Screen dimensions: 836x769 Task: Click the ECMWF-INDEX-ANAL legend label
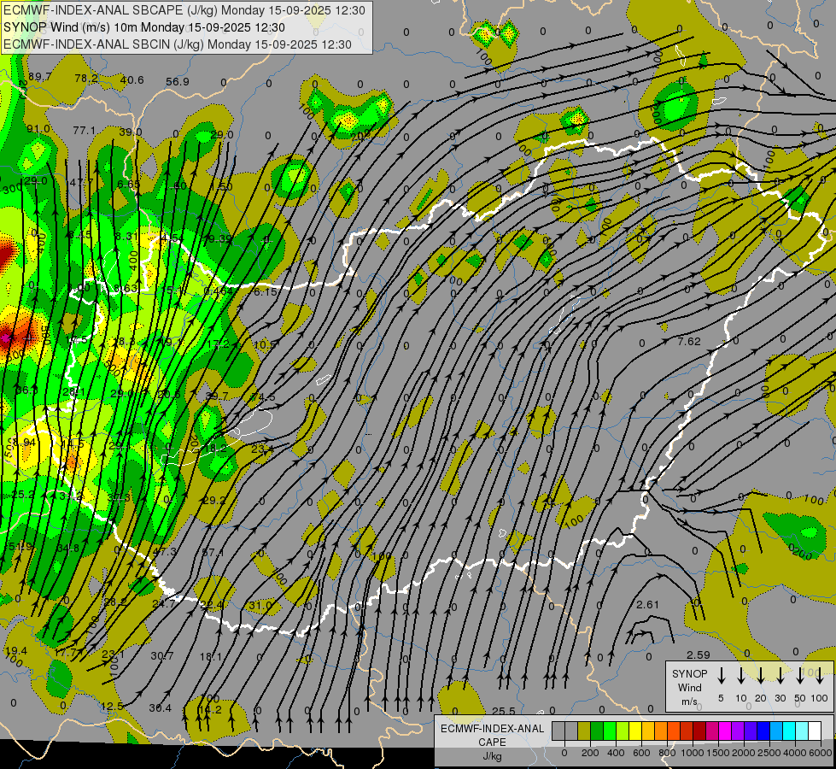pos(492,729)
